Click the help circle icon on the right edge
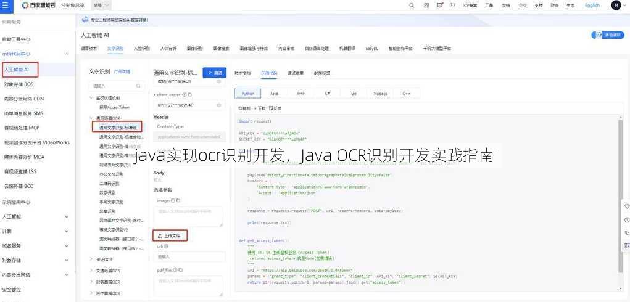The height and width of the screenshot is (302, 630). pyautogui.click(x=626, y=220)
